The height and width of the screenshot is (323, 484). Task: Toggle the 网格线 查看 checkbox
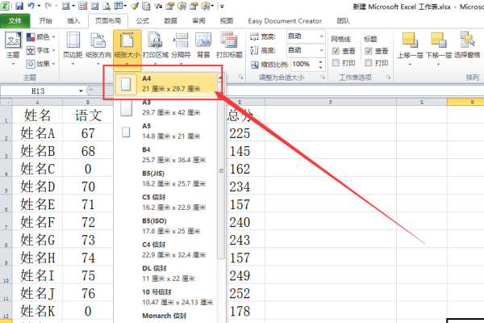coord(337,50)
